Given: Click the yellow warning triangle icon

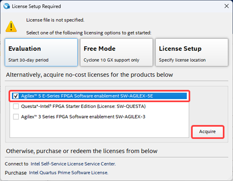Looking at the screenshot, I should [x=11, y=27].
